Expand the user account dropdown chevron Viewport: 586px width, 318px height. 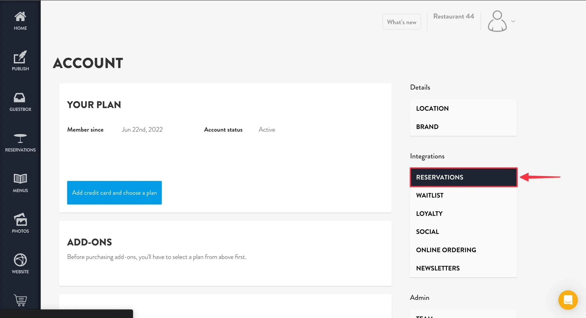pos(513,21)
